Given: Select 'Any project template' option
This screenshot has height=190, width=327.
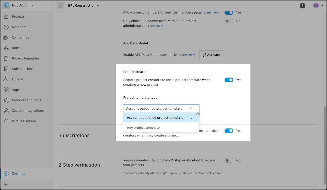Looking at the screenshot, I should point(161,128).
